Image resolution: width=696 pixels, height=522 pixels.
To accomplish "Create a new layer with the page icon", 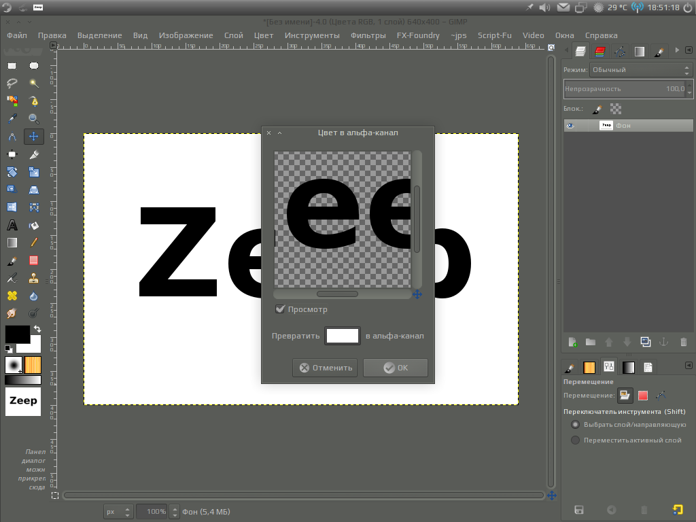I will click(572, 343).
